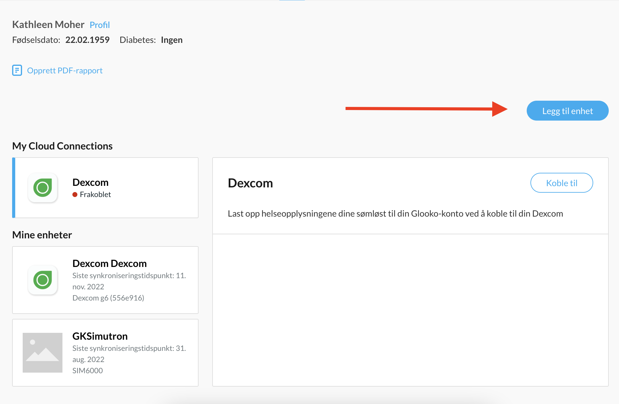Click the red Frakoblet status dot
This screenshot has height=404, width=619.
coord(75,195)
